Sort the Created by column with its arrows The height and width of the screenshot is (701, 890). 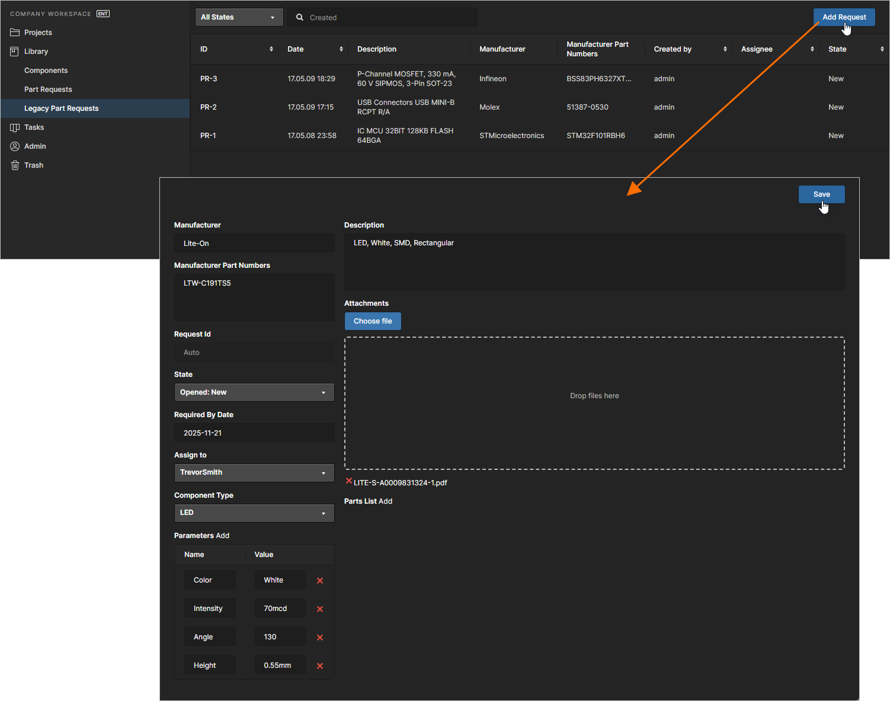click(725, 49)
